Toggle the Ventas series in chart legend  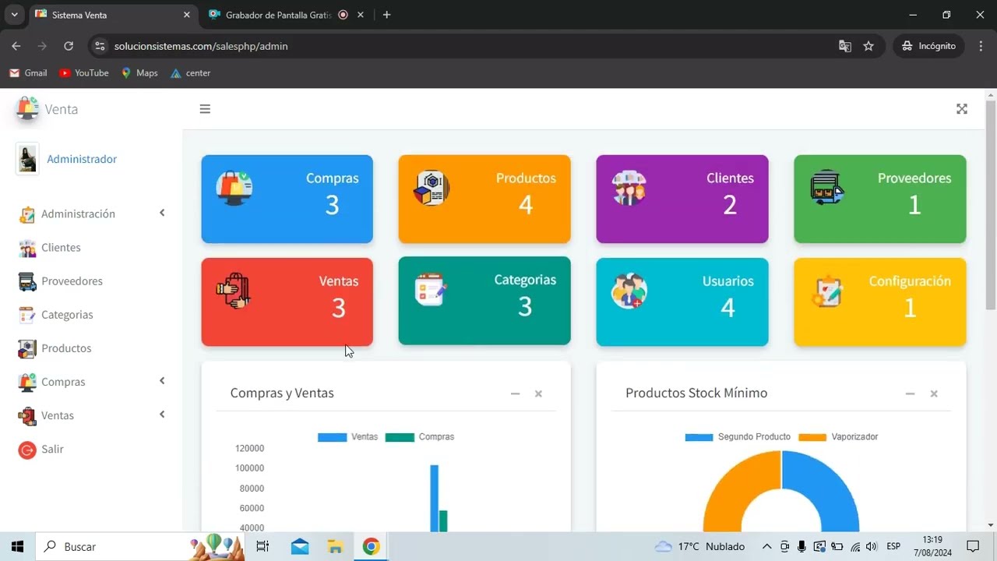click(x=347, y=437)
